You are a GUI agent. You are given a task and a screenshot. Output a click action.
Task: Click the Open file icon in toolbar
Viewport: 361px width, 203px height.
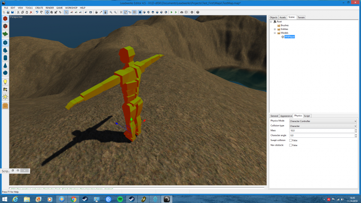8,12
